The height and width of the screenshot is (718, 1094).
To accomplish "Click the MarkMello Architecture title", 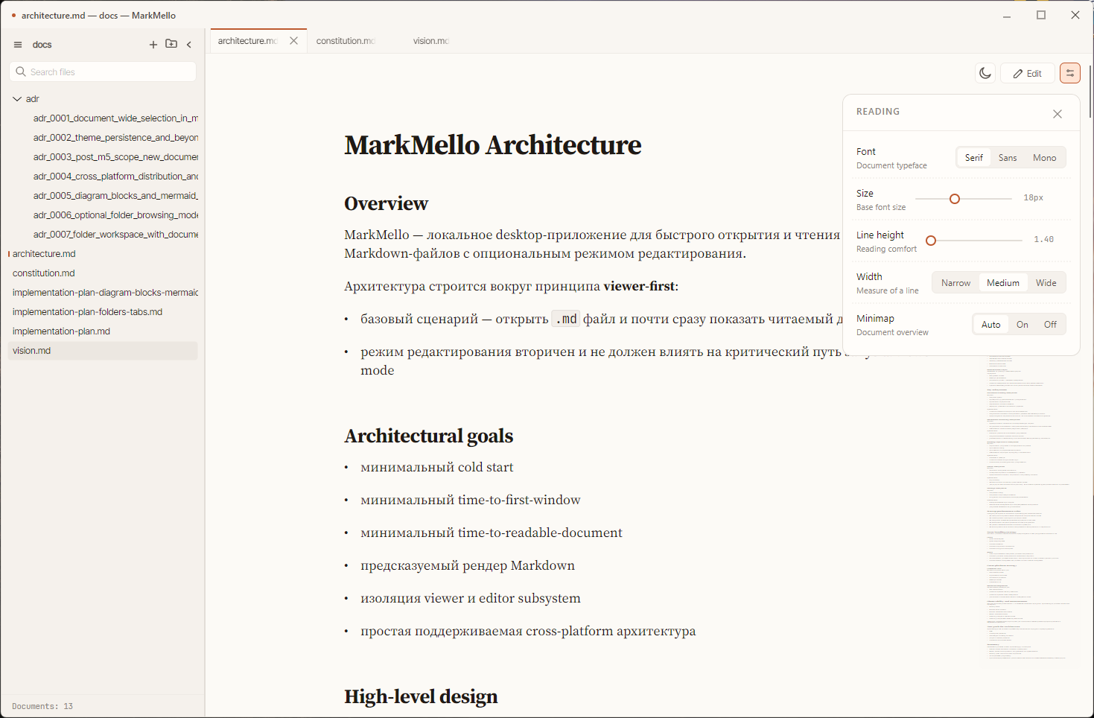I will (492, 145).
